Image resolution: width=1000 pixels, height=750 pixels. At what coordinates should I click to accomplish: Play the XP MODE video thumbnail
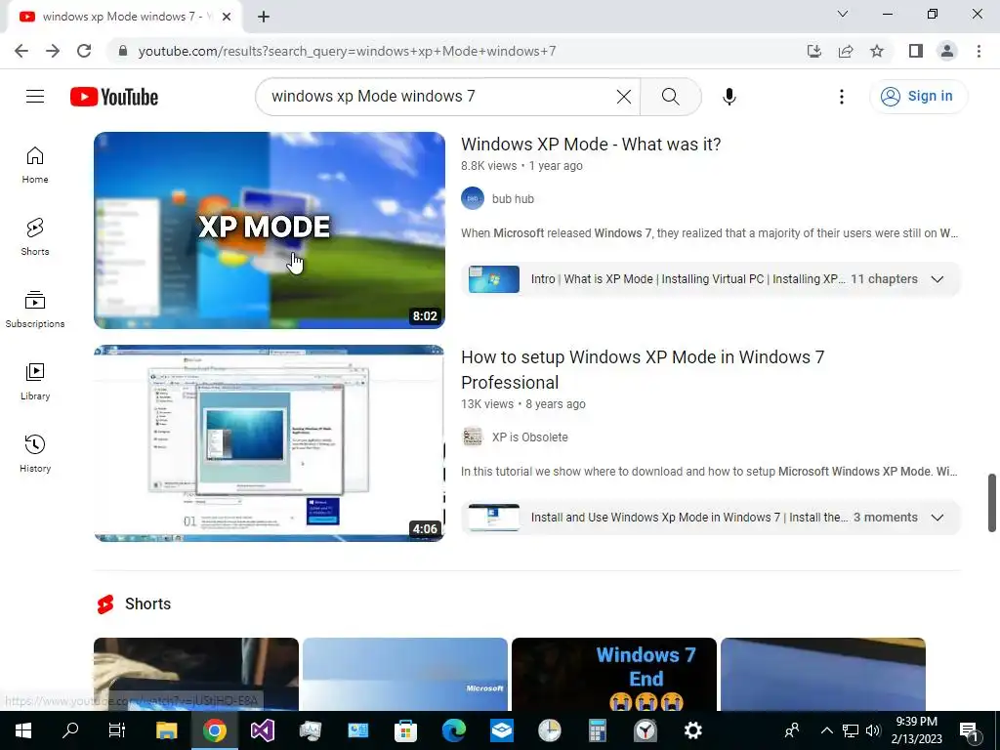270,230
